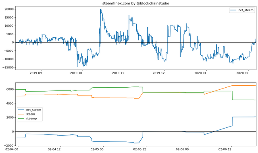Click the net_steem legend label in top chart
The image size is (258, 153).
[246, 10]
